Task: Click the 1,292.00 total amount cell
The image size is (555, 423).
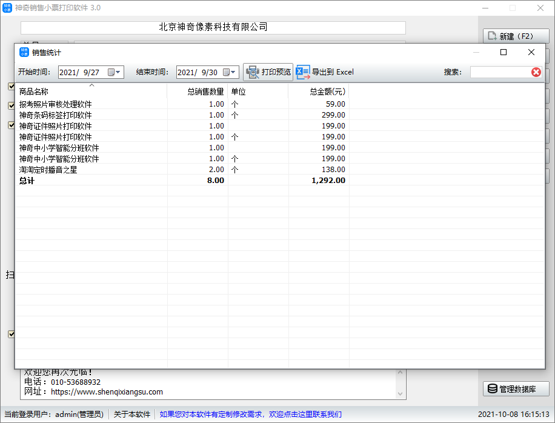Action: click(x=328, y=181)
